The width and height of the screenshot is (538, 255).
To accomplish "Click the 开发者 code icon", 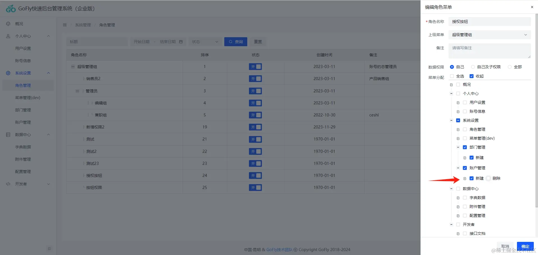I will pyautogui.click(x=8, y=184).
